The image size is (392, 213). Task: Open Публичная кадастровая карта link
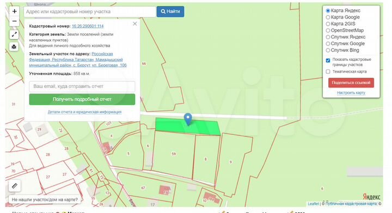351,204
